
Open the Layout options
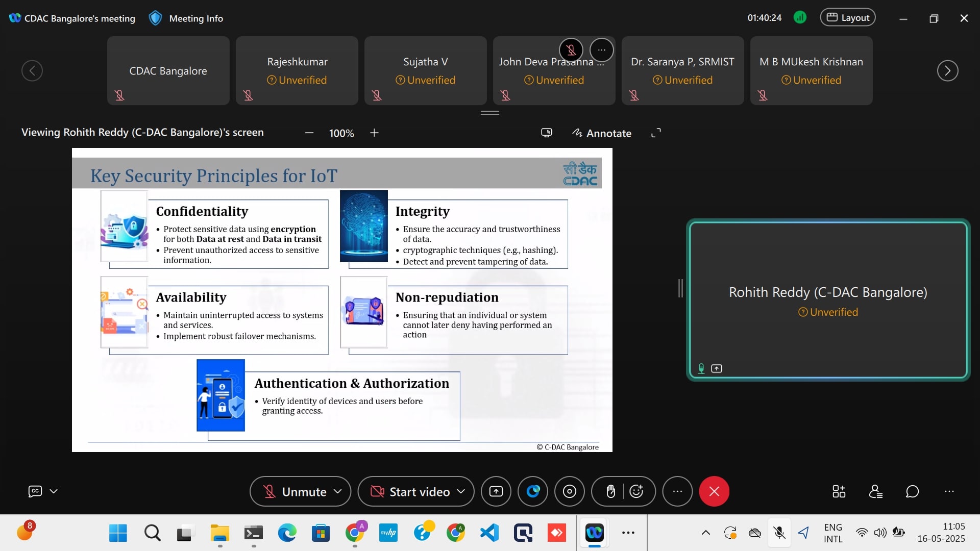(x=847, y=18)
